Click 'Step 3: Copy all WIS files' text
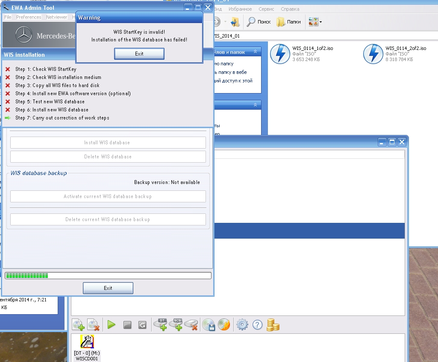The image size is (438, 362). pyautogui.click(x=58, y=85)
